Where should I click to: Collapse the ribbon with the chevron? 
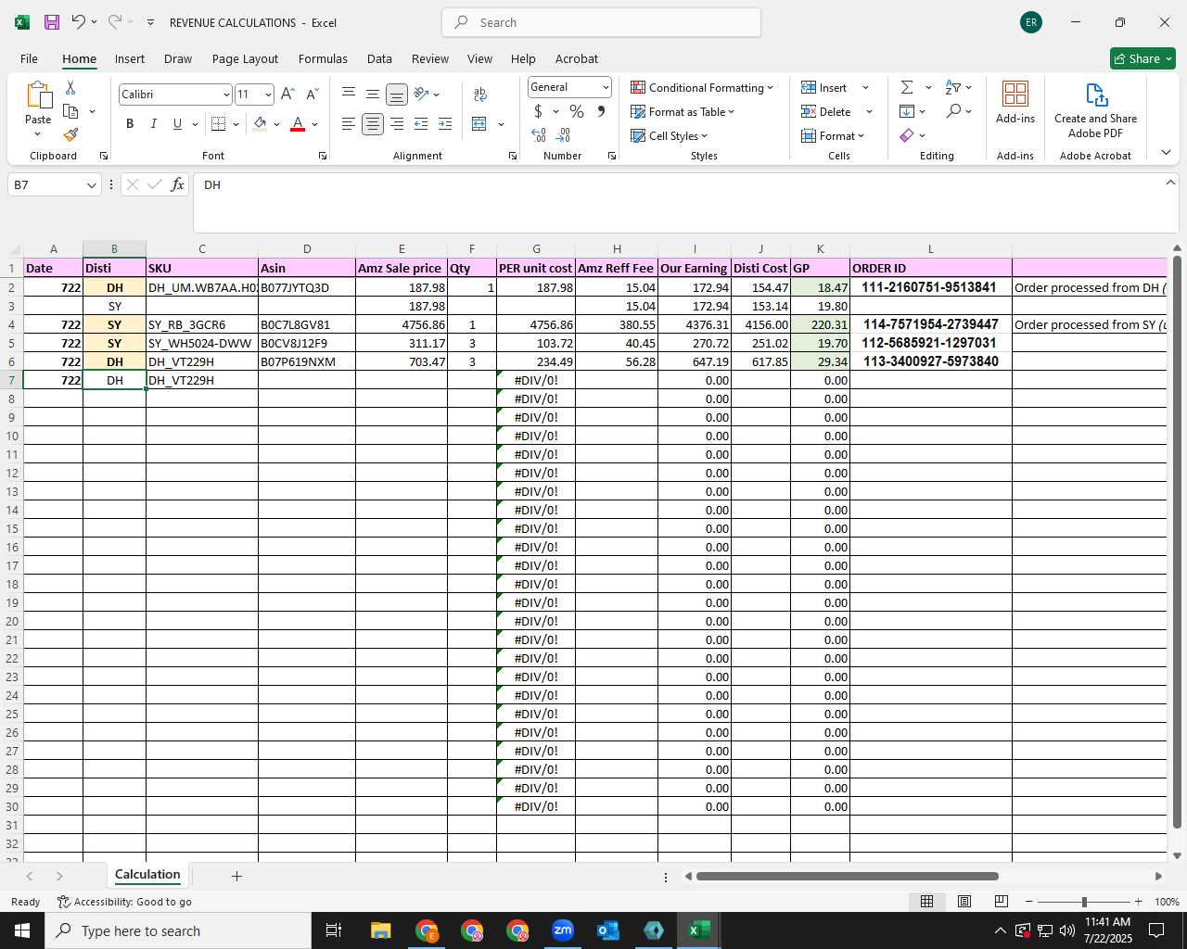(x=1166, y=152)
